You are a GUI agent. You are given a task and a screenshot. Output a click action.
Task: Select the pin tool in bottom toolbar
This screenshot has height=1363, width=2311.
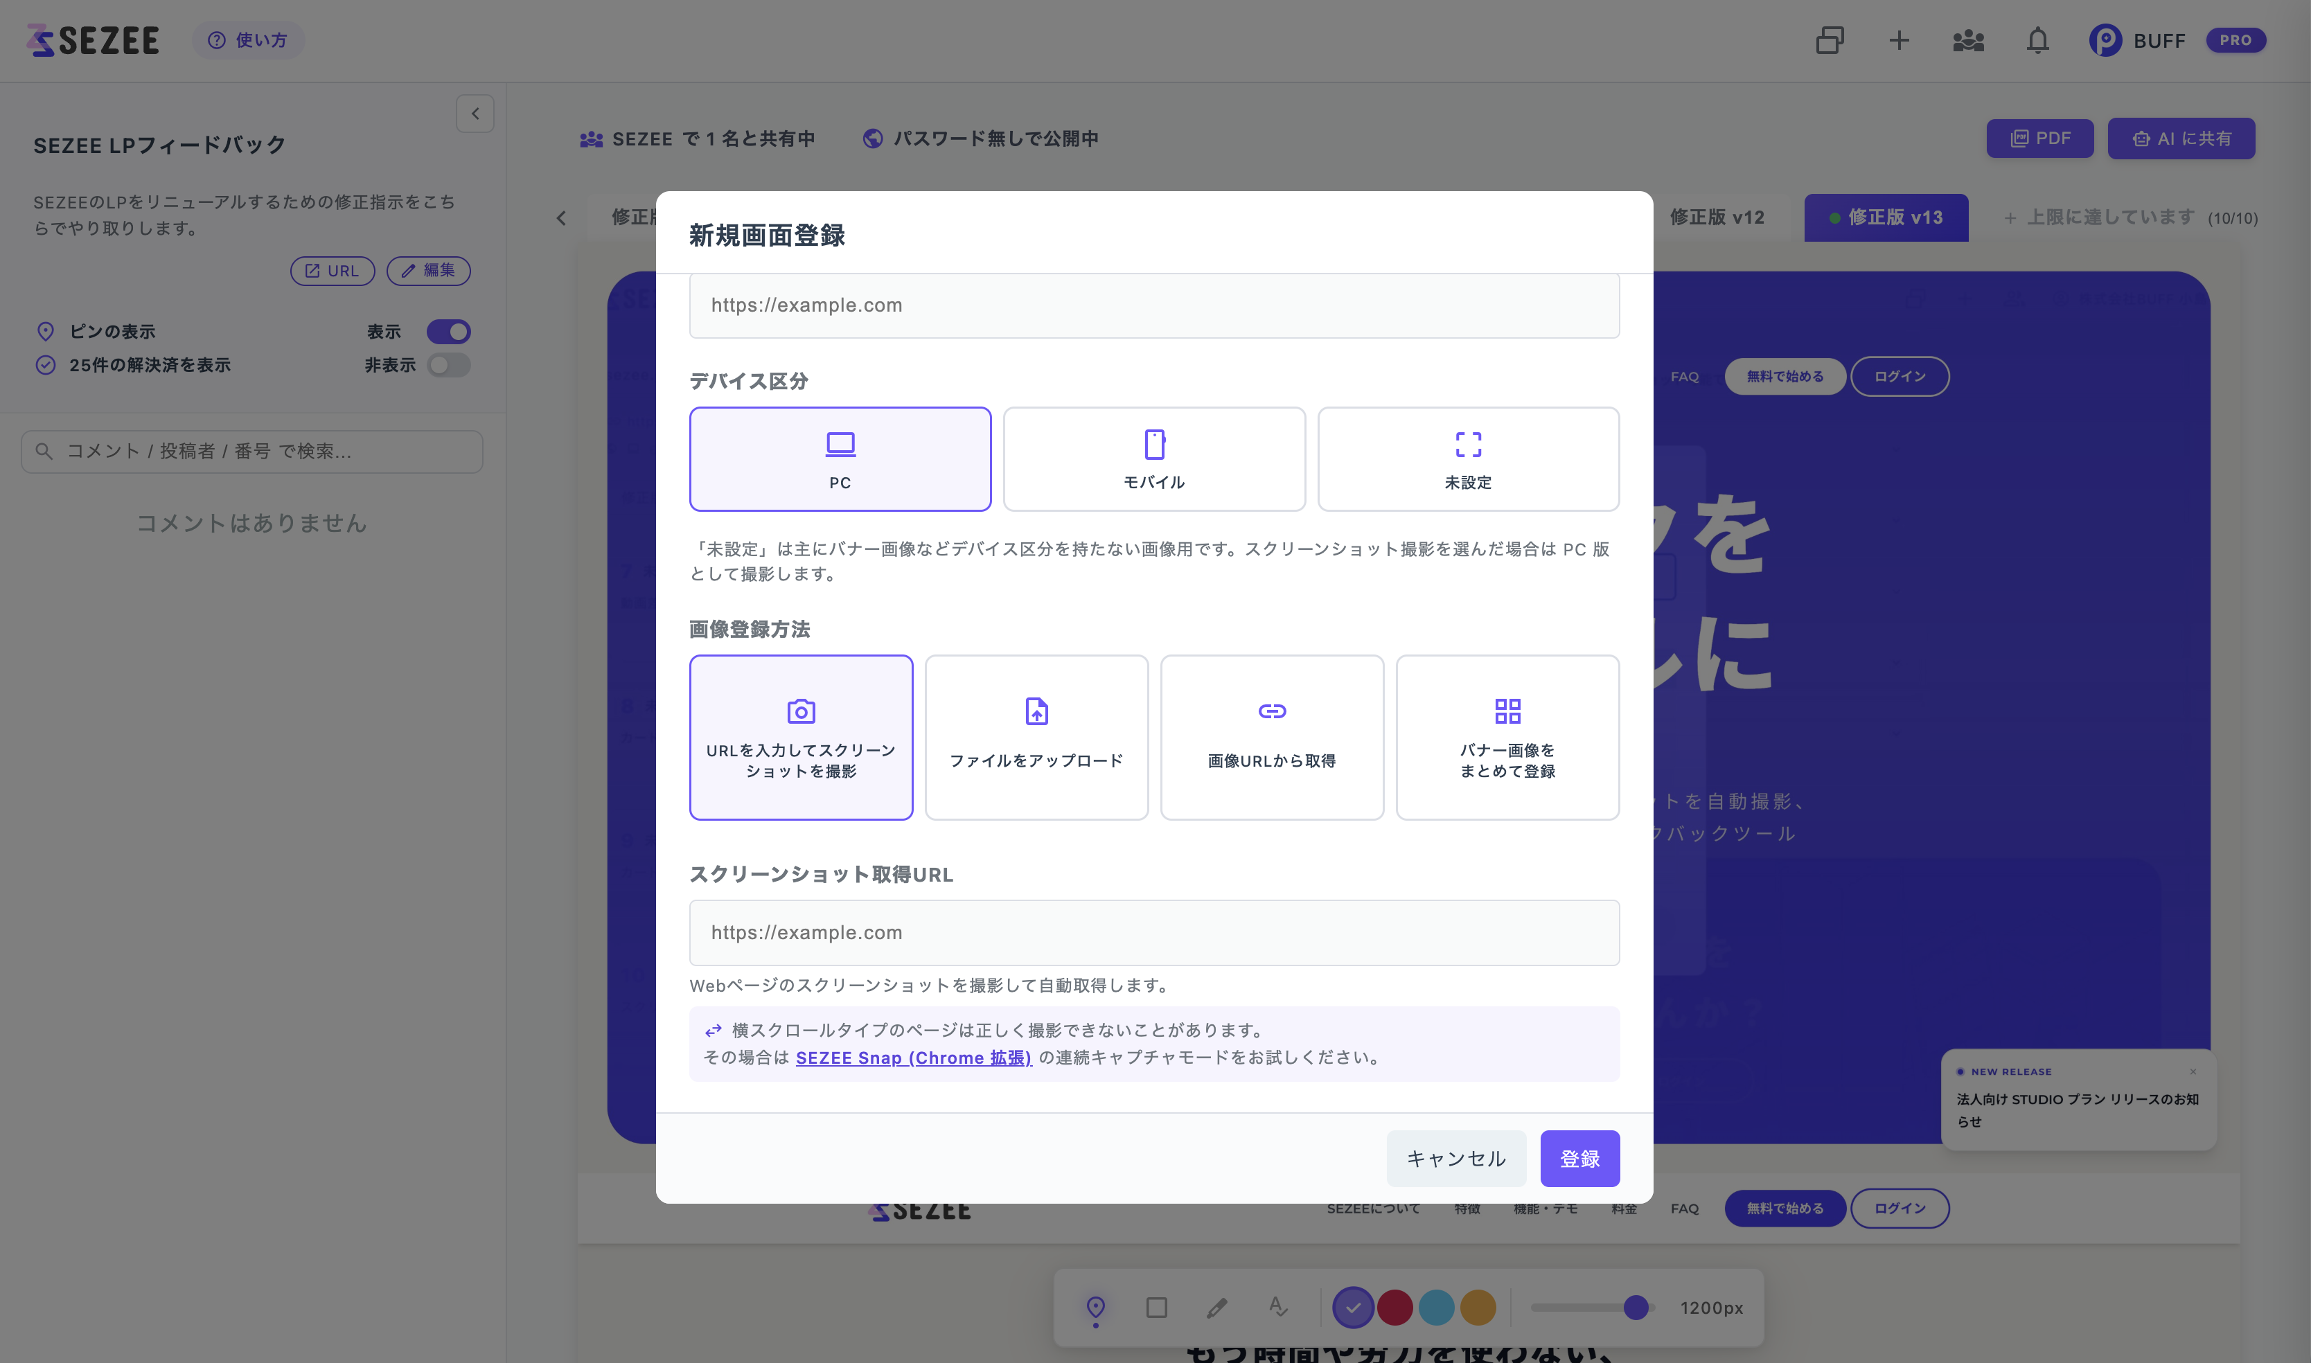1095,1308
